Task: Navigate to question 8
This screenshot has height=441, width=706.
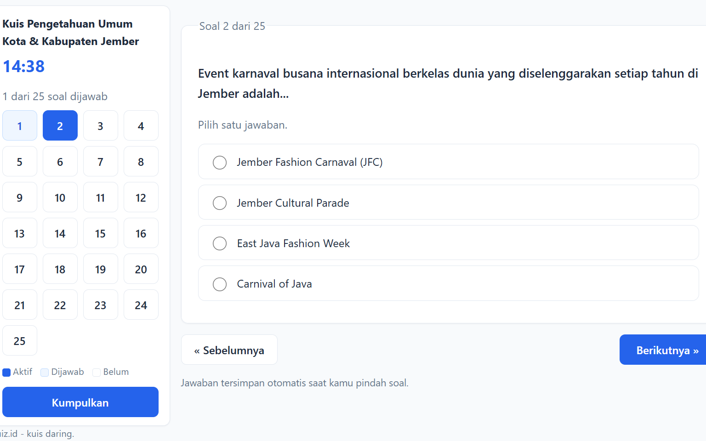Action: coord(141,161)
